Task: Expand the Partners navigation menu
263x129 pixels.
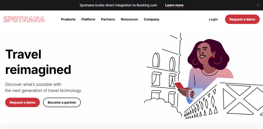Action: tap(108, 19)
